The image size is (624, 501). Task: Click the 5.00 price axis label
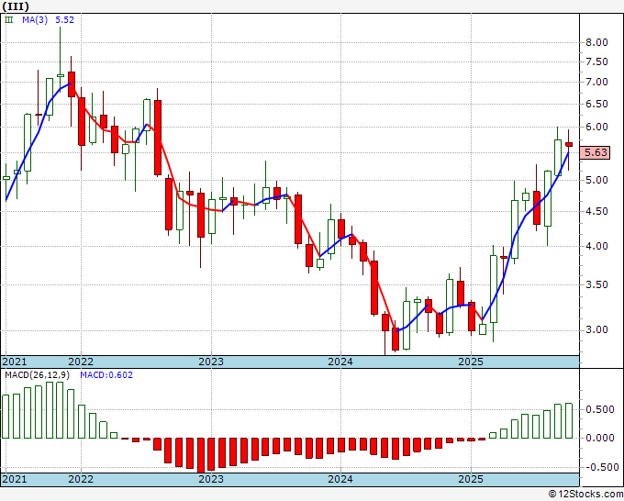click(x=596, y=180)
